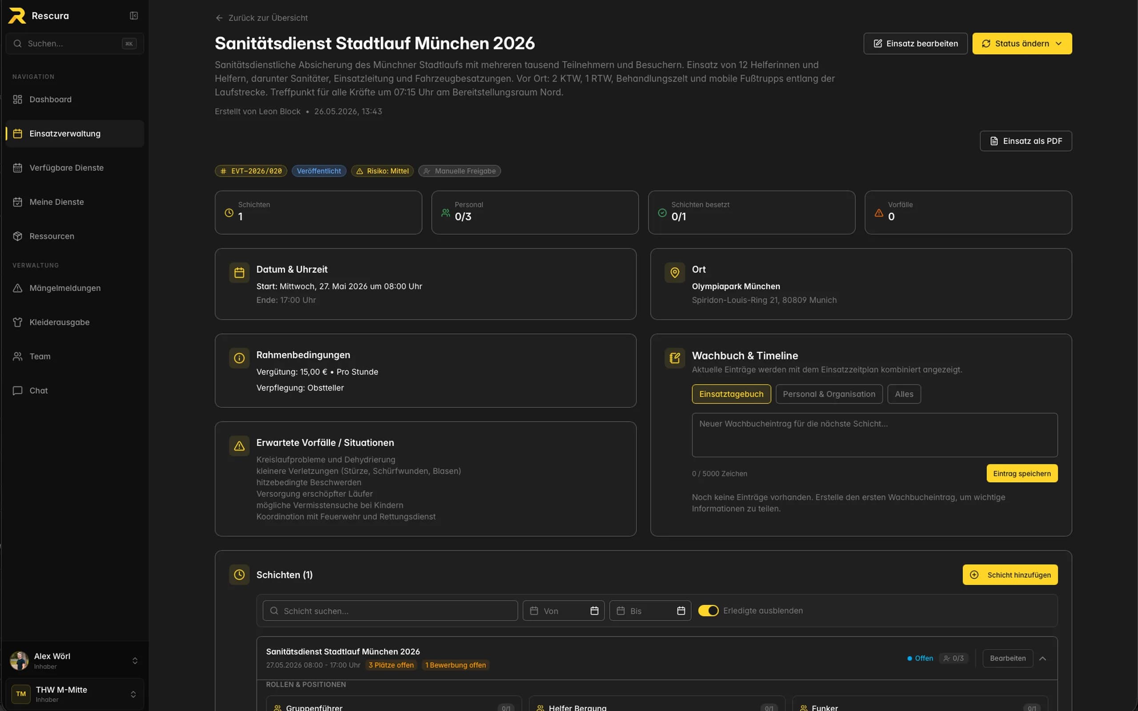Click the Personal people icon in stats
Image resolution: width=1138 pixels, height=711 pixels.
(445, 212)
